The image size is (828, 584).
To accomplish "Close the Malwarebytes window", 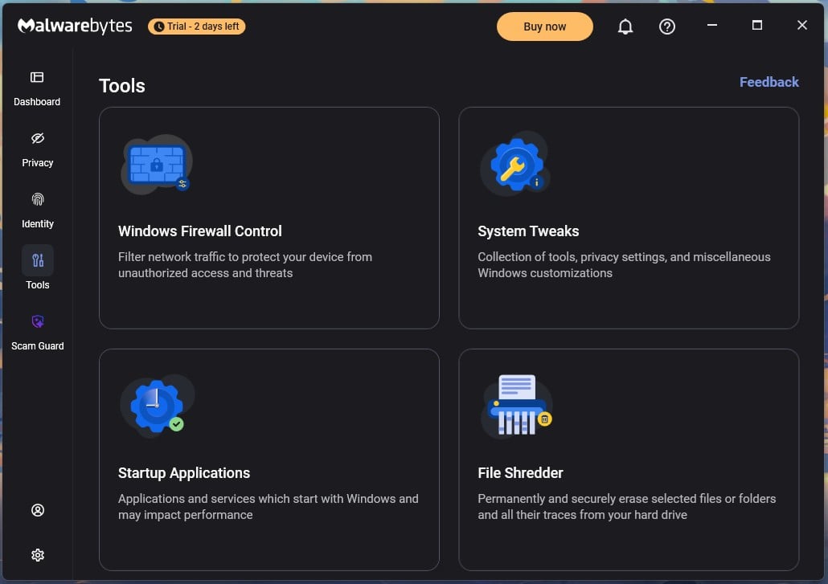I will pyautogui.click(x=801, y=26).
